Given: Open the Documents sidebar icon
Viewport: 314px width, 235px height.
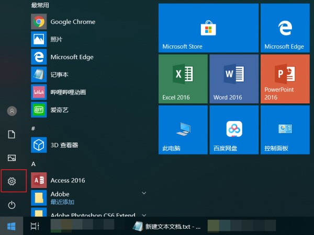Looking at the screenshot, I should (12, 134).
